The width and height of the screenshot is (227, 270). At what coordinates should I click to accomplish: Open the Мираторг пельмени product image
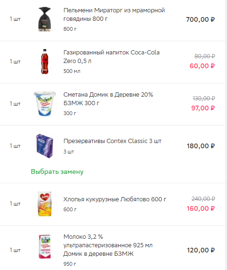(x=44, y=19)
